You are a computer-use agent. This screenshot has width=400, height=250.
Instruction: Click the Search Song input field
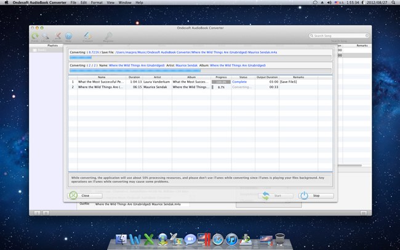pyautogui.click(x=339, y=36)
